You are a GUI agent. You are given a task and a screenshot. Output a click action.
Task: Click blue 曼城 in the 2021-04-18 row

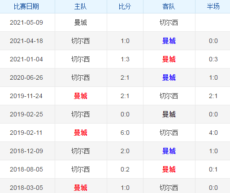click(x=169, y=41)
